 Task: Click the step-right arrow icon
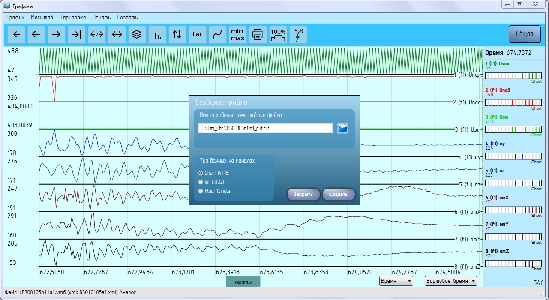coord(56,35)
